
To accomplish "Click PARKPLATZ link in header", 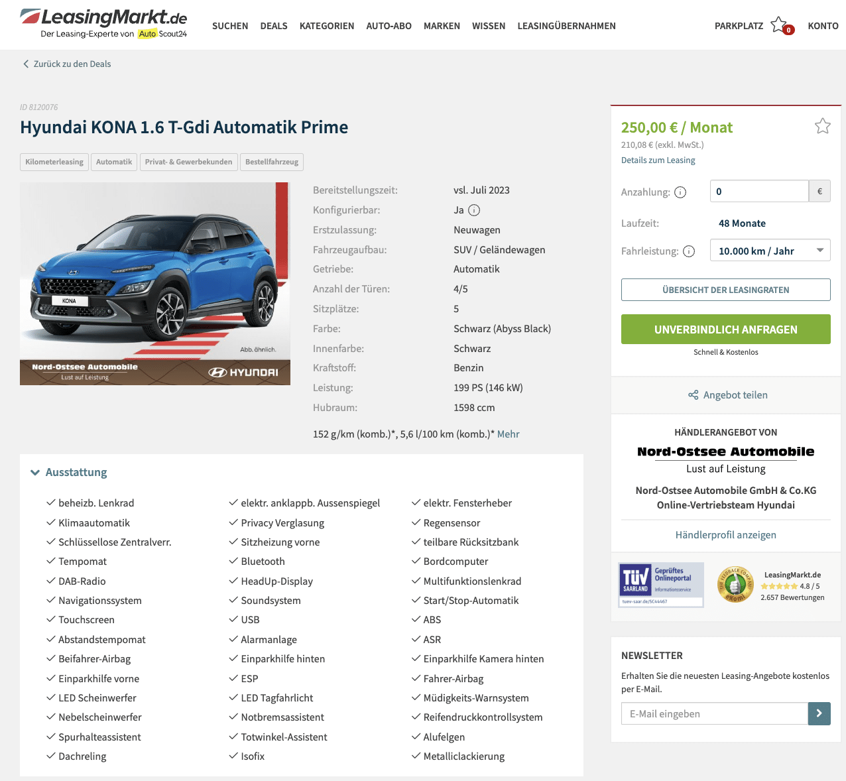I will pos(739,26).
